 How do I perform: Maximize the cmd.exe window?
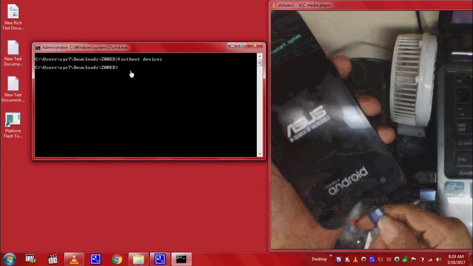click(242, 46)
